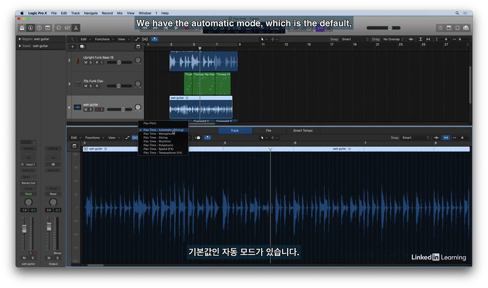Choose Flex Time - Rhythmic option
The width and height of the screenshot is (488, 288).
(163, 141)
